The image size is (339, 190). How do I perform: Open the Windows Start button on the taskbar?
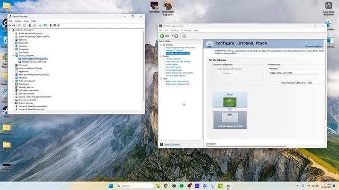tap(111, 186)
